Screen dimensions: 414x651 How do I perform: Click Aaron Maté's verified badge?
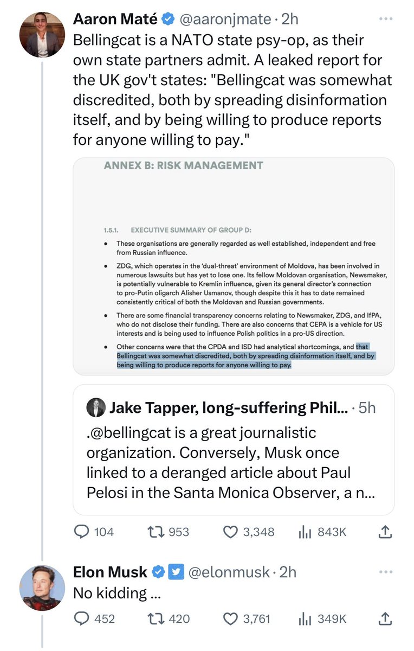tap(169, 19)
